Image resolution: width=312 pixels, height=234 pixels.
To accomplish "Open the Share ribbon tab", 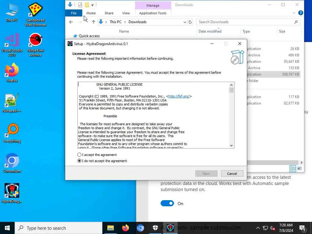I will [109, 13].
